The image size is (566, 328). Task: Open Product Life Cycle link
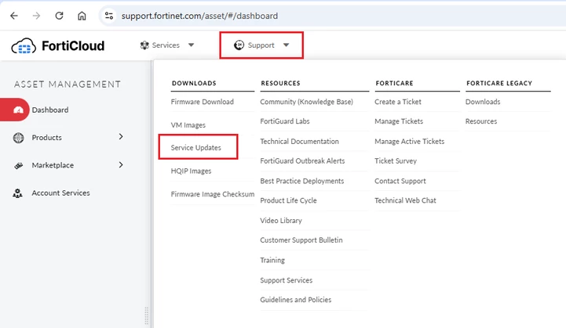[x=288, y=200]
